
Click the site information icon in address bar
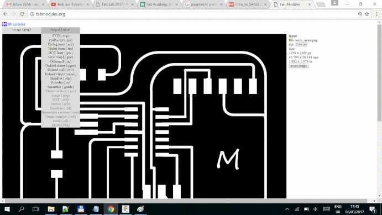pos(32,14)
